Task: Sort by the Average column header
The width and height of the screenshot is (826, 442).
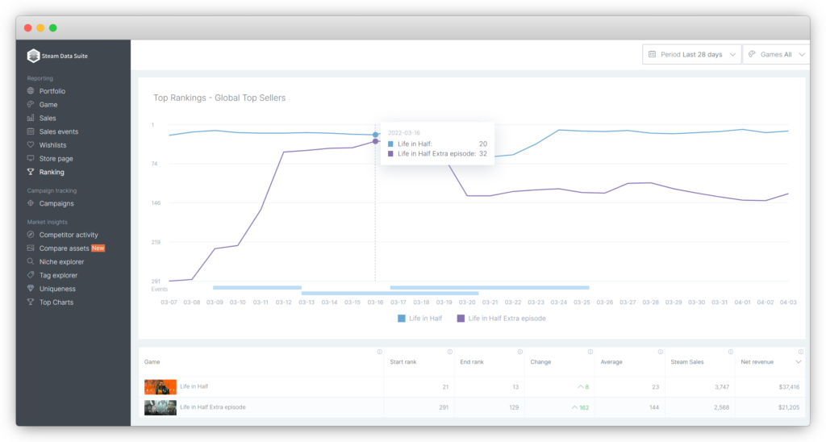Action: 611,362
